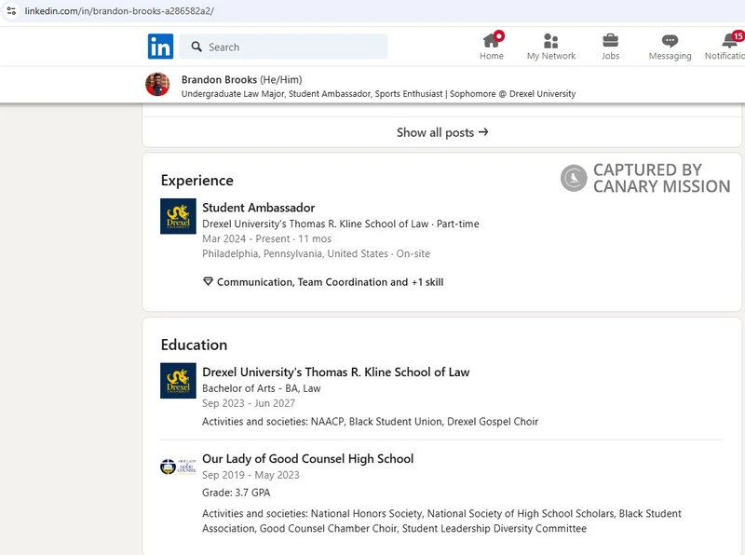Click the browser address bar URL

(119, 10)
